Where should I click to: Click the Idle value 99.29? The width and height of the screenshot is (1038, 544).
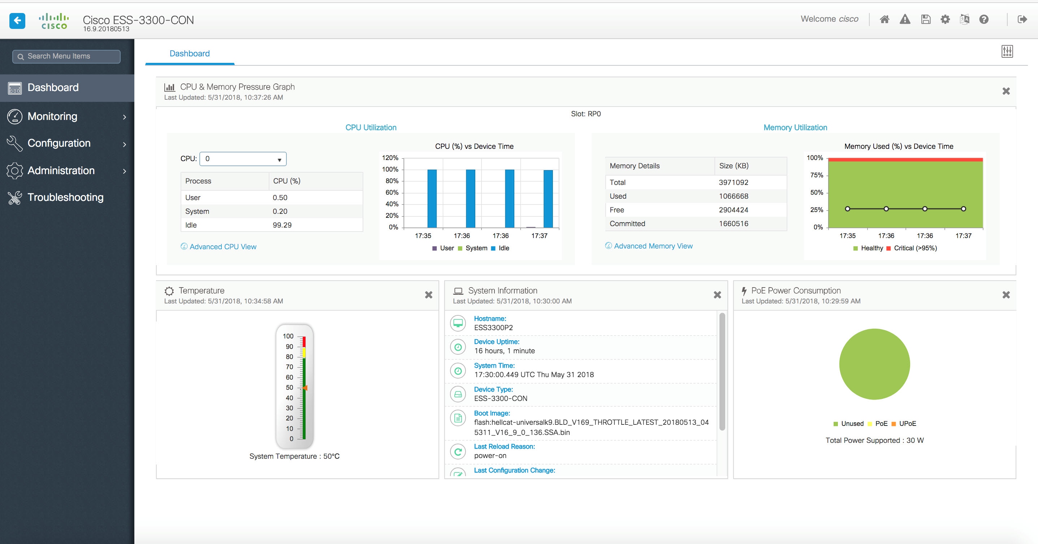(x=282, y=225)
